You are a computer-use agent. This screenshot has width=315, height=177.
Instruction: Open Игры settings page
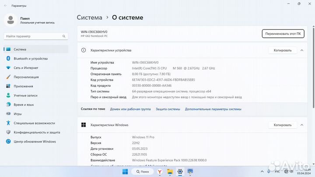(x=36, y=114)
